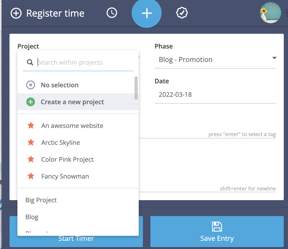Click the project list scrollbar thumb

click(136, 88)
